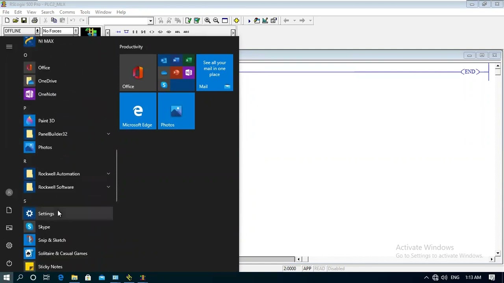Click the END rung marker

click(x=470, y=72)
